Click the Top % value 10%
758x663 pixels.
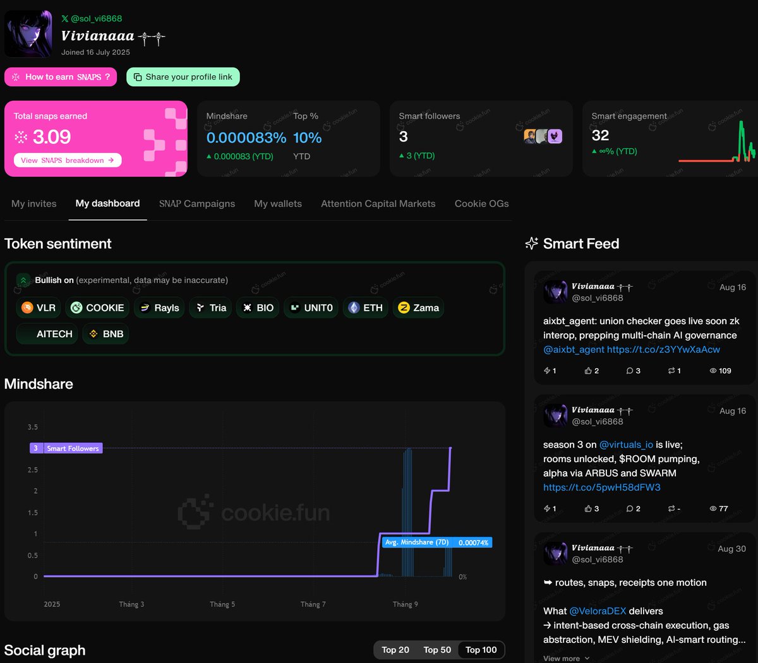[308, 138]
